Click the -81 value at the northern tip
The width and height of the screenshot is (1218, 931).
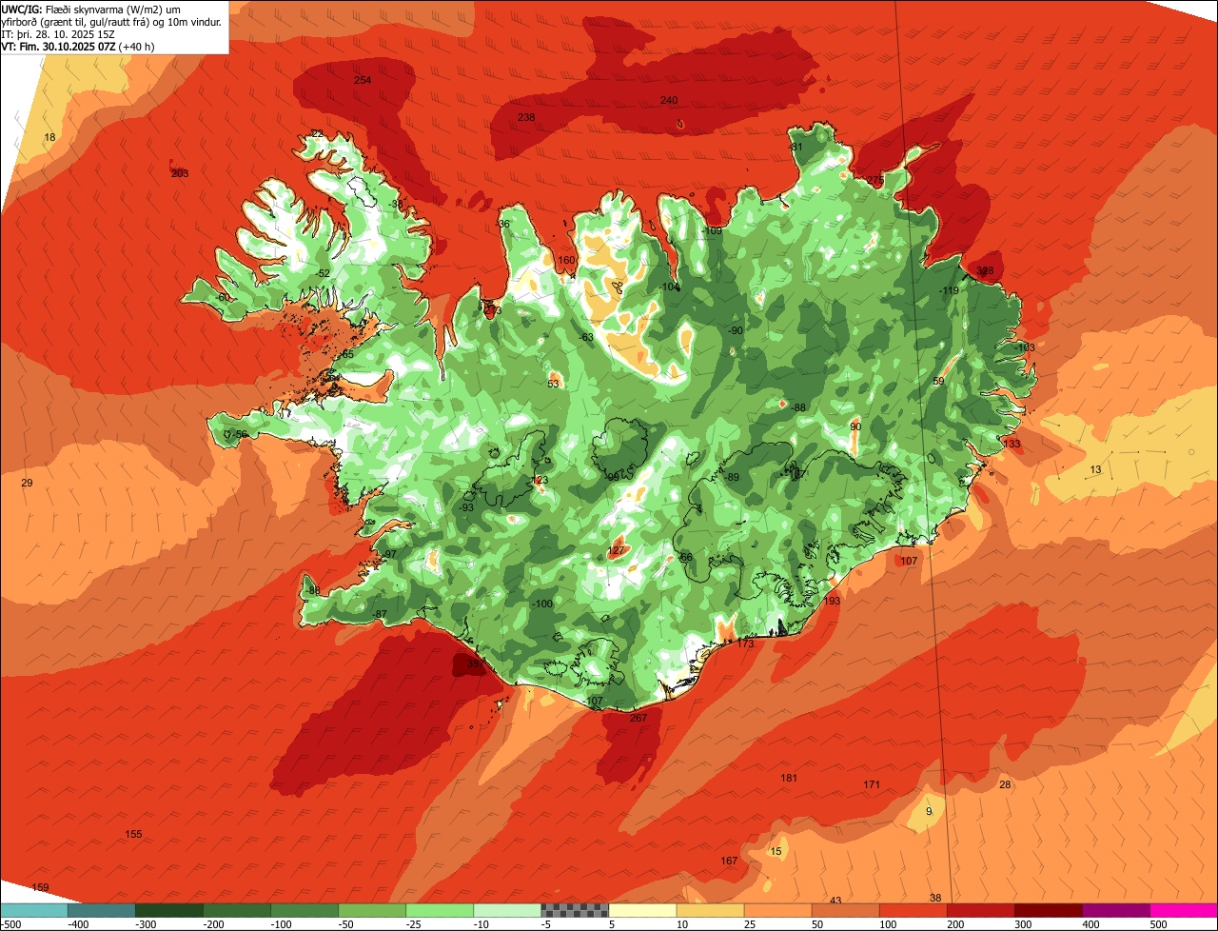pos(796,148)
